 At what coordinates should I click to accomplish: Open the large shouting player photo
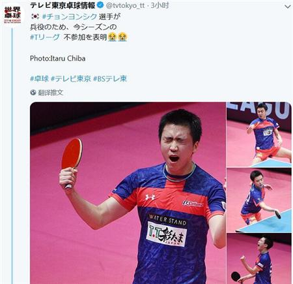coord(128,193)
